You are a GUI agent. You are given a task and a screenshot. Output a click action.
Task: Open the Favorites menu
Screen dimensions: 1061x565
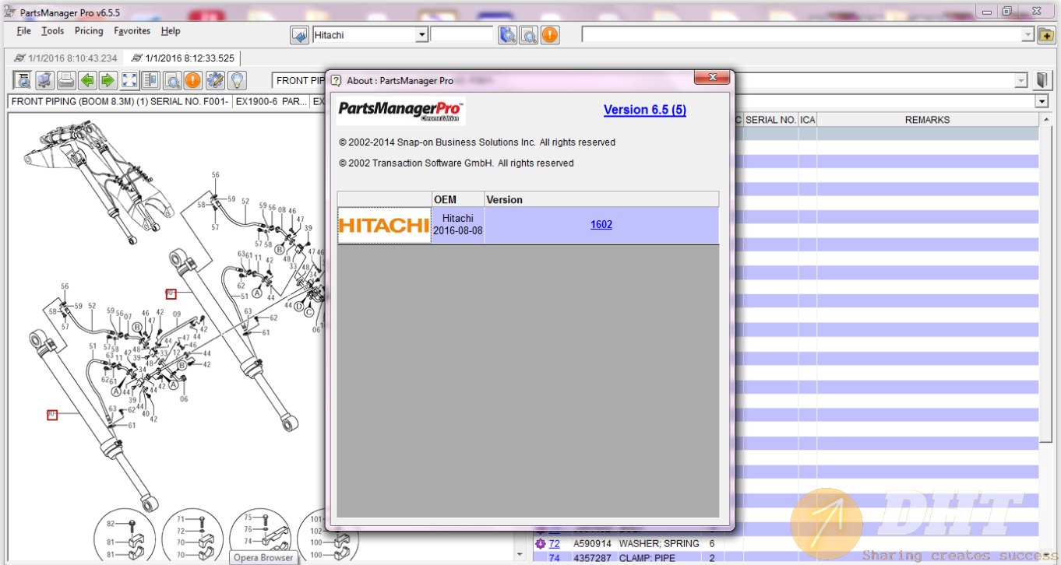(132, 31)
